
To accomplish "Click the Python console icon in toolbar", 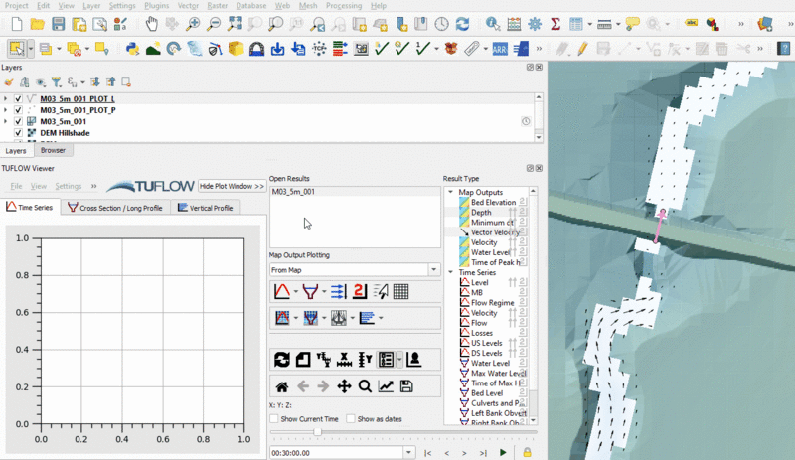I will (132, 48).
